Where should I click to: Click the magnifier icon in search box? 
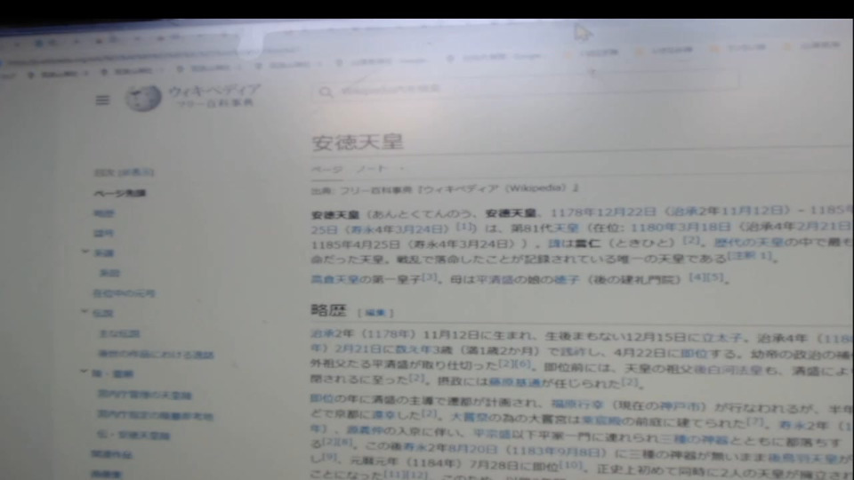coord(326,92)
